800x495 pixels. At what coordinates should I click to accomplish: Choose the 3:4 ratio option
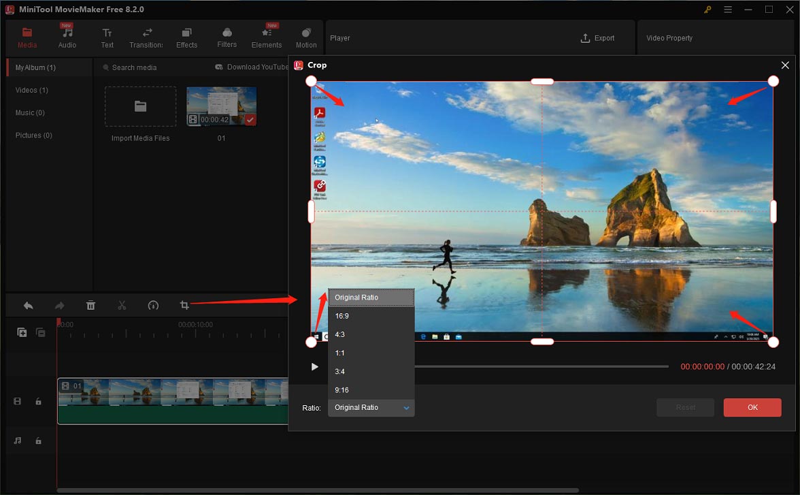[x=371, y=371]
